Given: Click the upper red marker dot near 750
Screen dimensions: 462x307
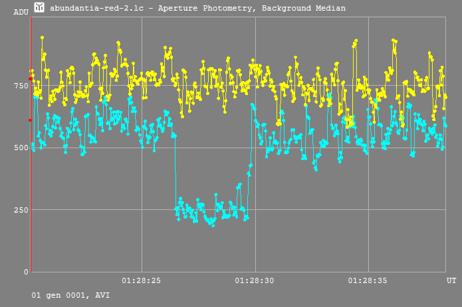Looking at the screenshot, I should 30,78.
